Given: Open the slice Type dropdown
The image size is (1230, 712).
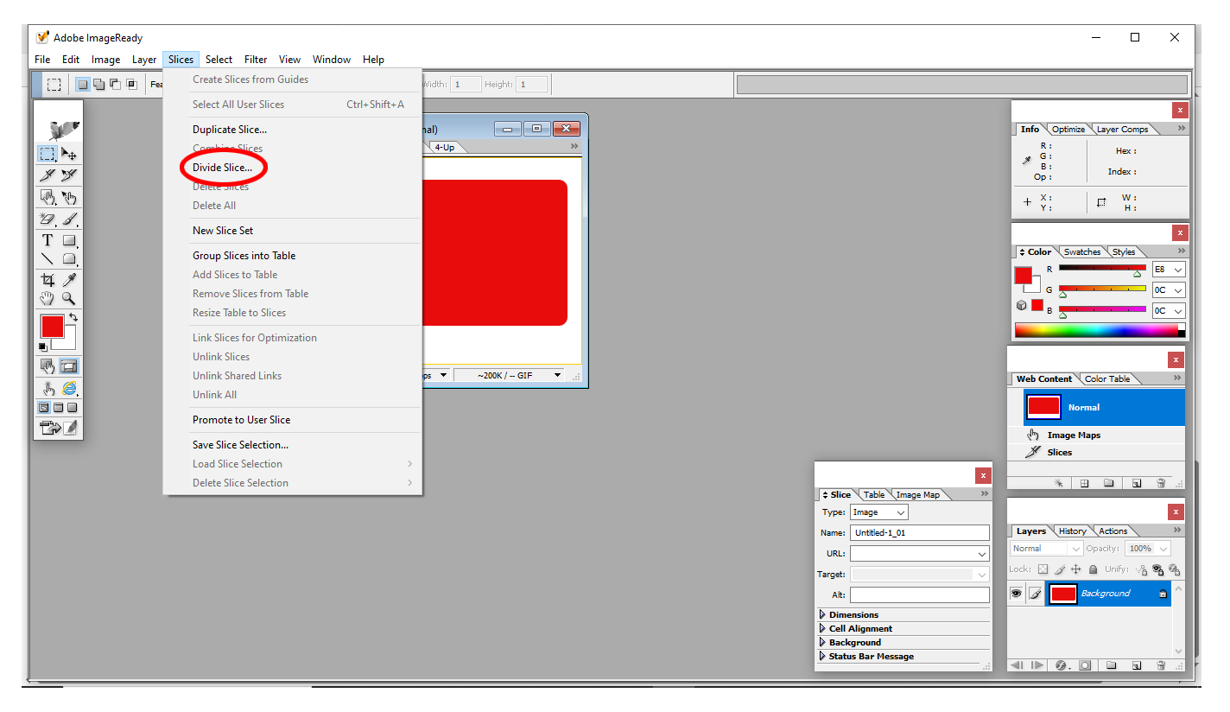Looking at the screenshot, I should (x=878, y=512).
